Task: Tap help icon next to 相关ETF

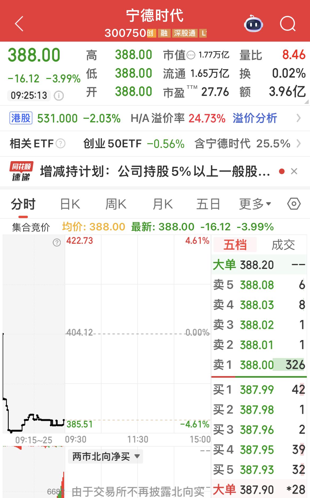Action: [61, 144]
